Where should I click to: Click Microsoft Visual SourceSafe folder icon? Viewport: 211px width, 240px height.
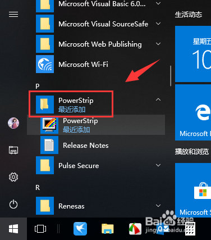(x=45, y=24)
